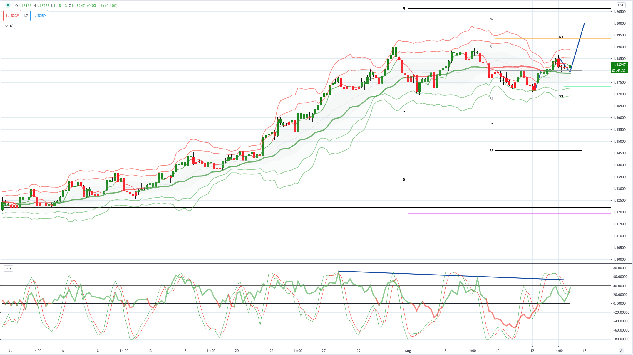The height and width of the screenshot is (355, 633).
Task: Click the 1.19500 price axis label
Action: (619, 35)
